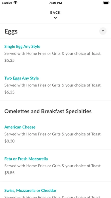Select Two Eggs Any Style item

coord(22,78)
